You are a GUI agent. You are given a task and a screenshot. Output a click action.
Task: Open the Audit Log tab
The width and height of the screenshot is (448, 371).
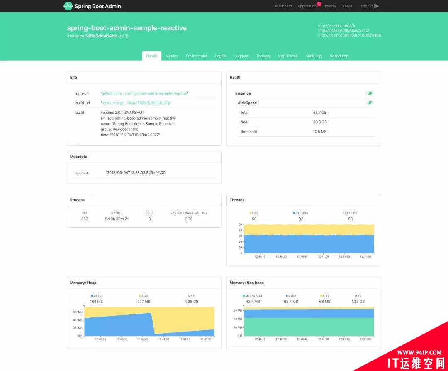pyautogui.click(x=314, y=56)
